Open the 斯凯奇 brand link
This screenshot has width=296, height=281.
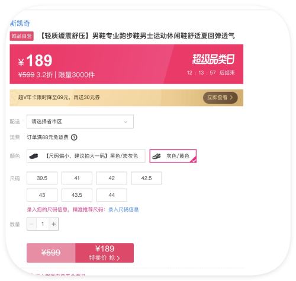[x=20, y=23]
